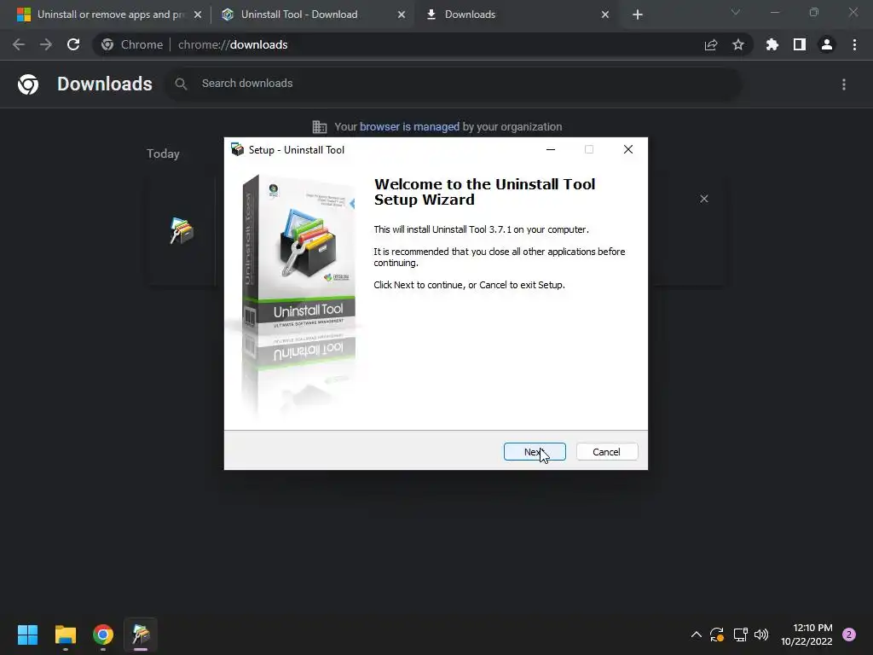Click the managed organization building icon
Viewport: 873px width, 655px height.
click(x=320, y=127)
